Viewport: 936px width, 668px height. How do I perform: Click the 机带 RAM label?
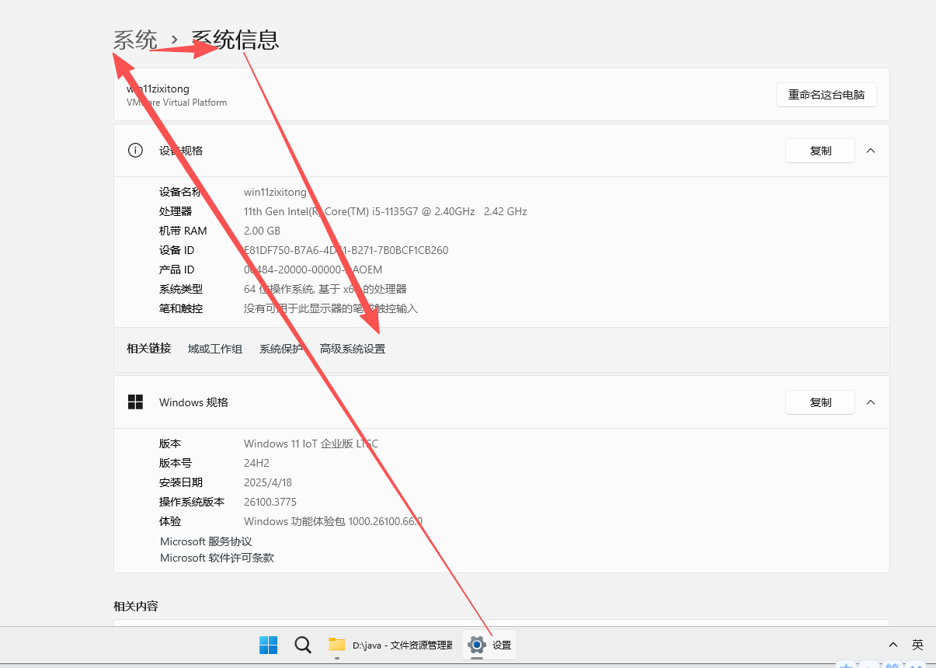point(183,231)
